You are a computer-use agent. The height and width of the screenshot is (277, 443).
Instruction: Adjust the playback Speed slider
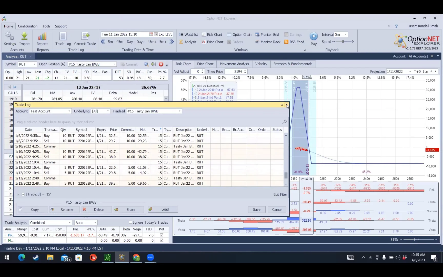(x=343, y=42)
